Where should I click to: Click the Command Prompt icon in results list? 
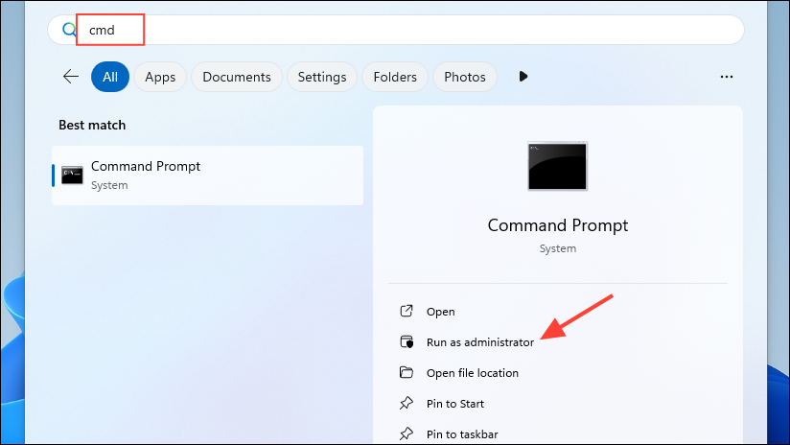72,175
